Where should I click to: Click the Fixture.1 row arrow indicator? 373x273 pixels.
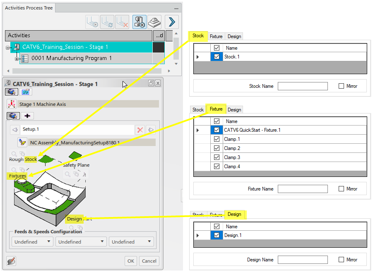(198, 130)
